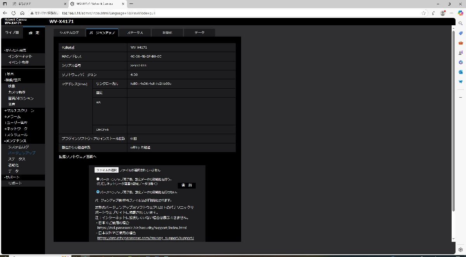466x257 pixels.
Task: Open ユーザー管理 settings menu
Action: [x=16, y=122]
